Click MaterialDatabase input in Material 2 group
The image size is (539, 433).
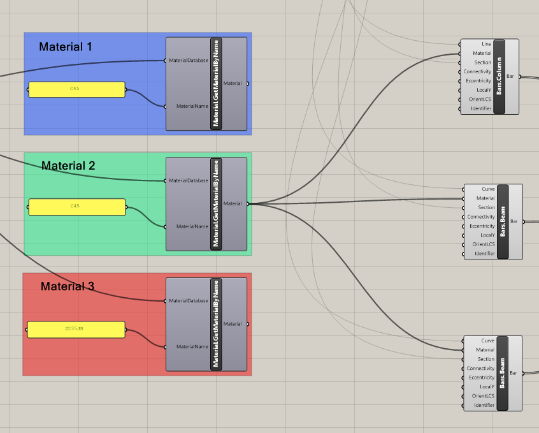pos(189,180)
